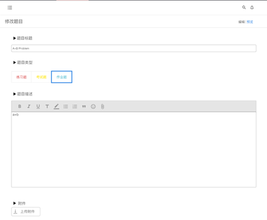Open notifications bell icon

[x=252, y=8]
